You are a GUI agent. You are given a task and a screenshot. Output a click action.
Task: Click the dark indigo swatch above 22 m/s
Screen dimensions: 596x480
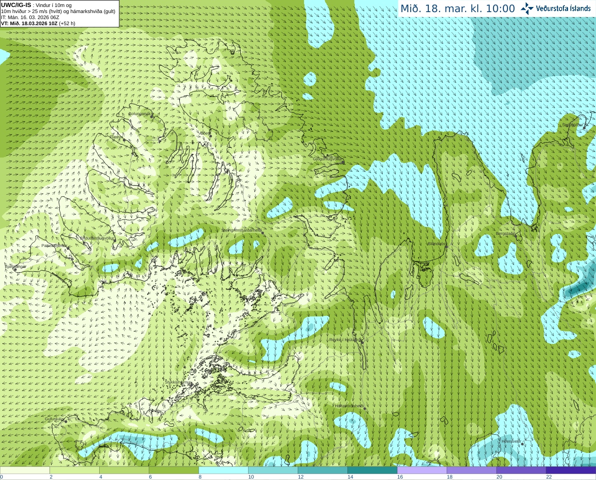pyautogui.click(x=571, y=470)
